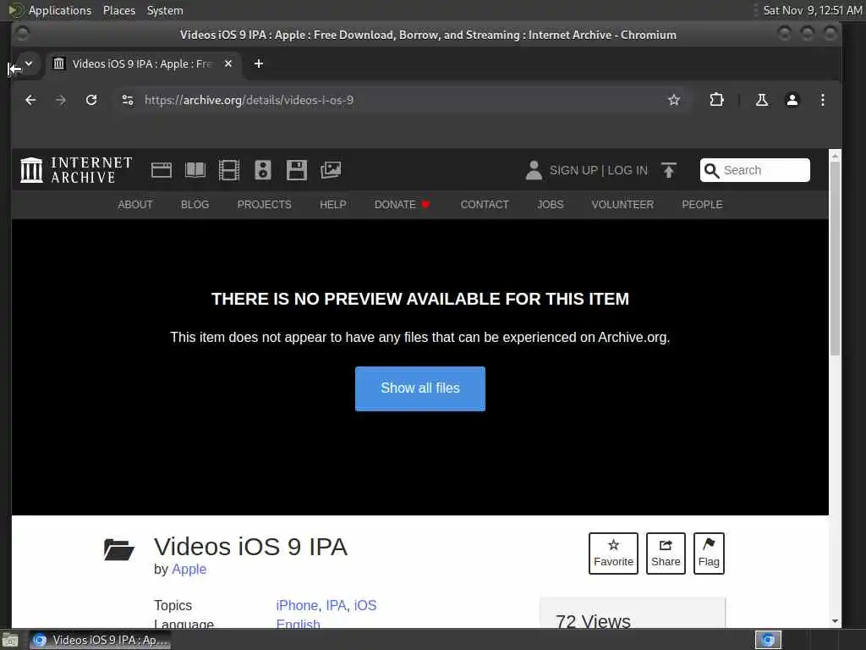This screenshot has height=650, width=866.
Task: Open the VOLUNTEER menu link
Action: pos(622,205)
